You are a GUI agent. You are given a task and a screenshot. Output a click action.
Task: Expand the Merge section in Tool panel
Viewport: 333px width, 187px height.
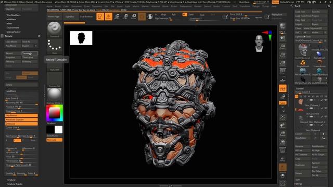pyautogui.click(x=299, y=184)
